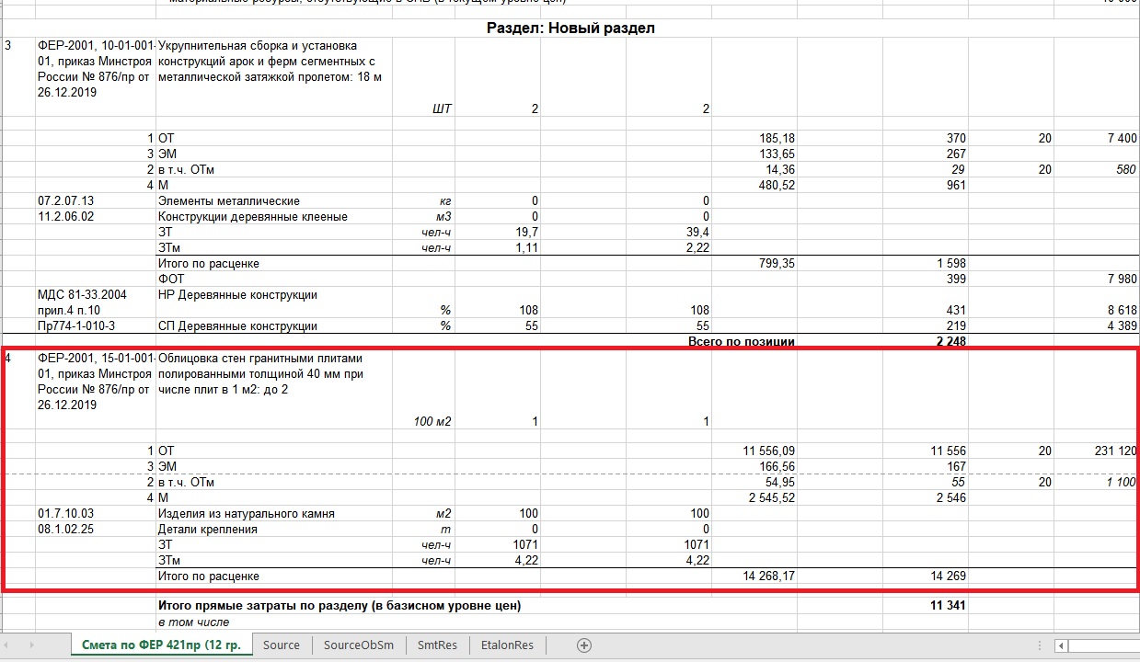The width and height of the screenshot is (1140, 662).
Task: Click the code cell 08.1.02.25
Action: click(65, 530)
